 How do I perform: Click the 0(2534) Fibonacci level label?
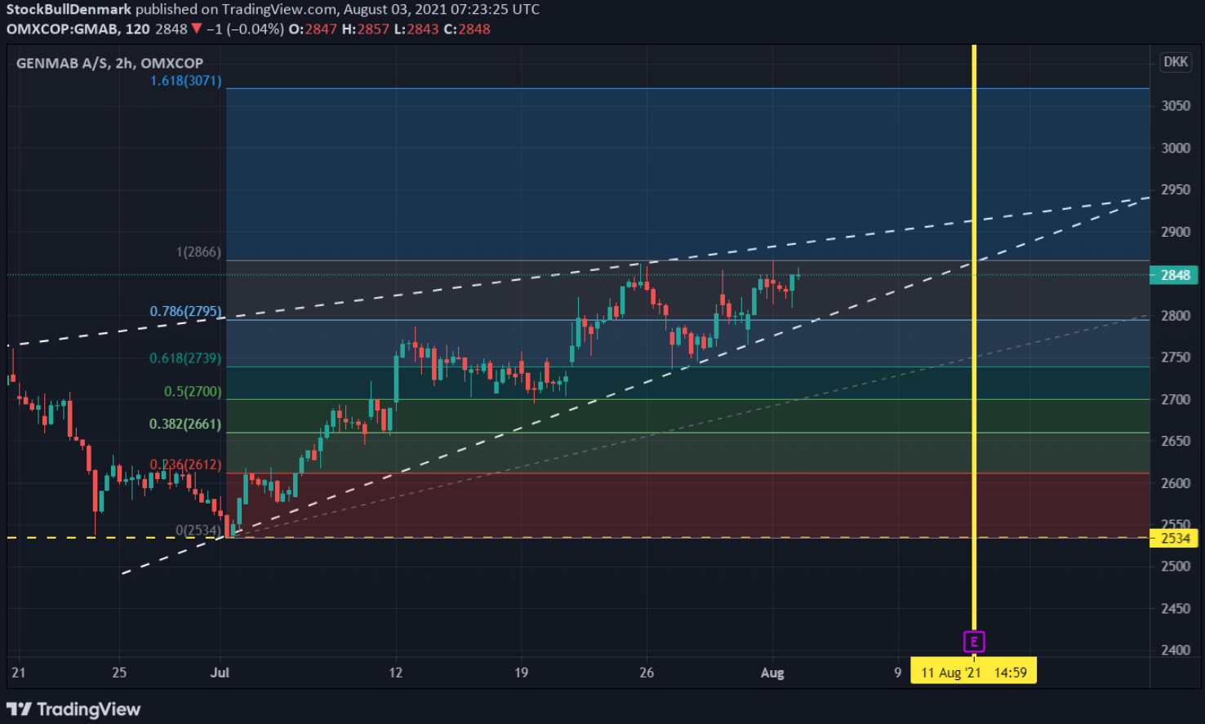point(198,531)
